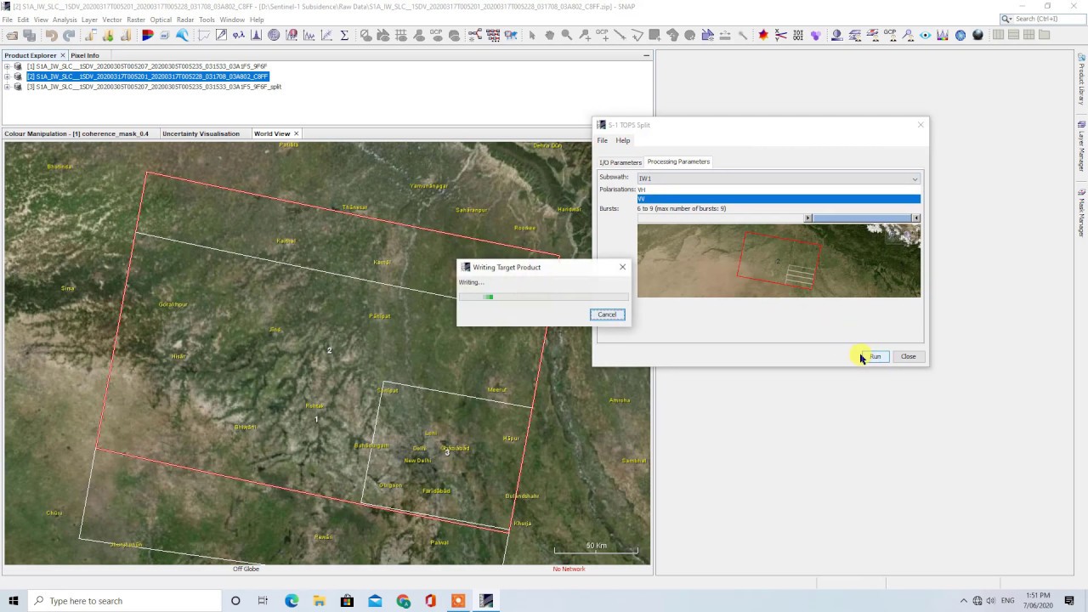Click the Redo arrow icon

[x=69, y=35]
